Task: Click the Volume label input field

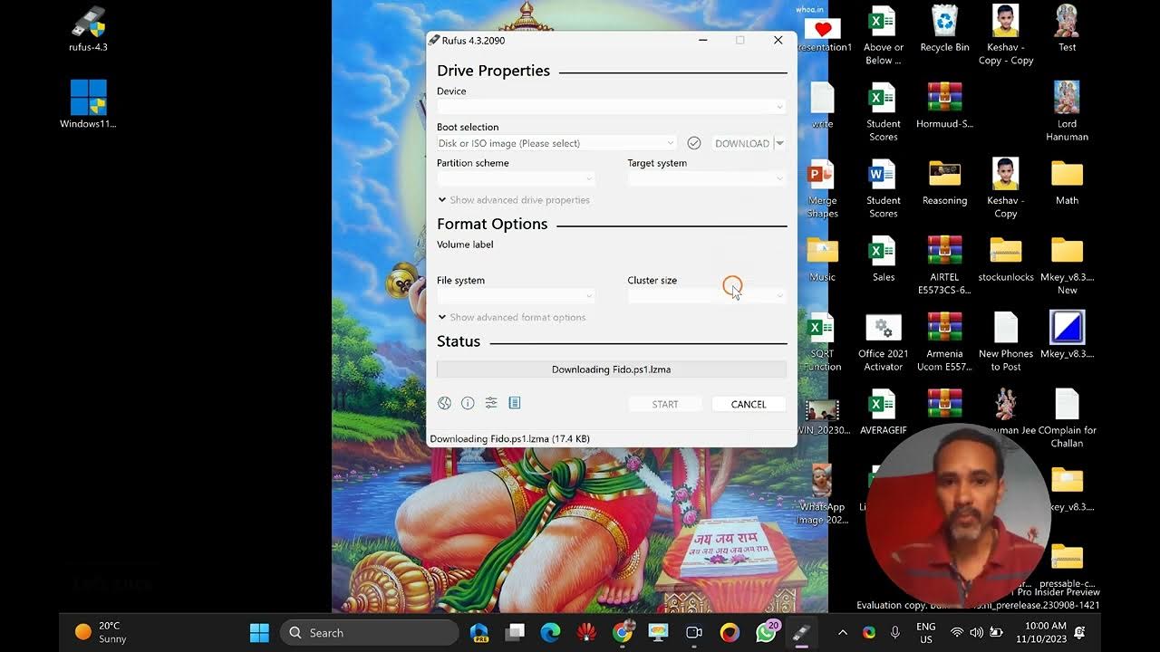Action: [x=611, y=261]
